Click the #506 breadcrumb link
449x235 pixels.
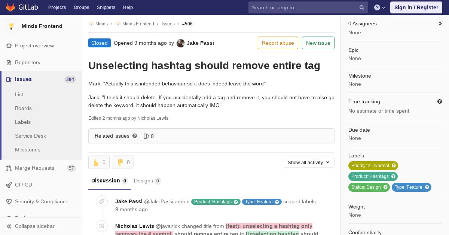187,24
